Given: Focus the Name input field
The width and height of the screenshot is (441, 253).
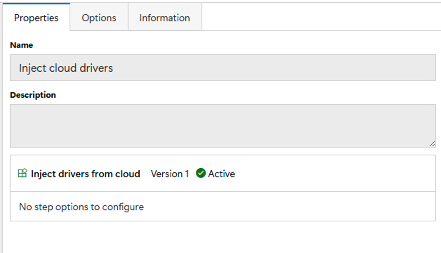Looking at the screenshot, I should [223, 67].
